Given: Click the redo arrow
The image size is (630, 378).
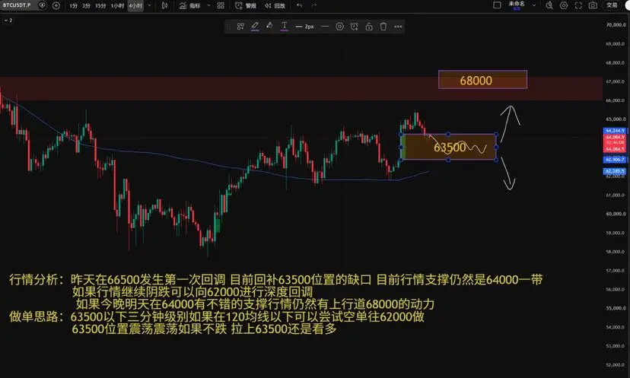Looking at the screenshot, I should pos(313,5).
